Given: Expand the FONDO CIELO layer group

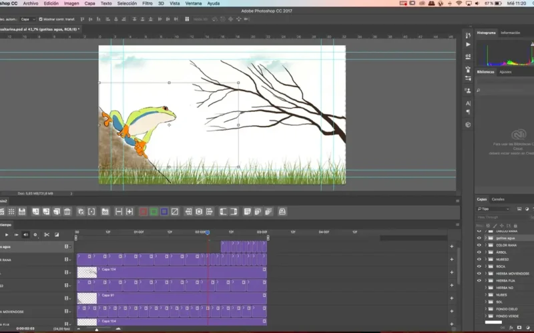Looking at the screenshot, I should click(x=486, y=309).
